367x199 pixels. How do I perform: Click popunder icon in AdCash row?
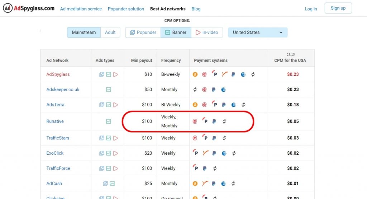[105, 184]
